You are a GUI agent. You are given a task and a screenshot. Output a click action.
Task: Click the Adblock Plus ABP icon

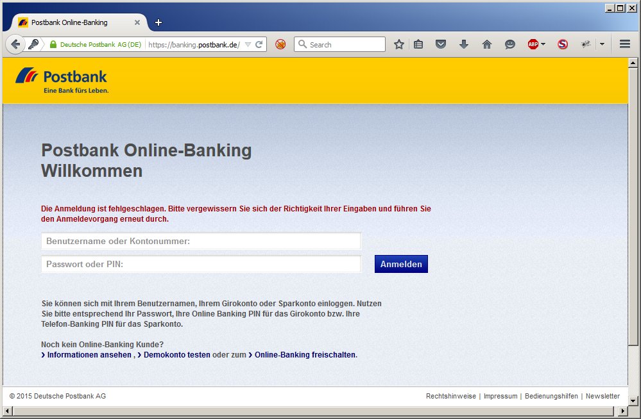tap(533, 44)
